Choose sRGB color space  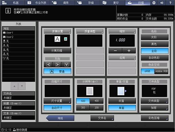pyautogui.click(x=148, y=71)
